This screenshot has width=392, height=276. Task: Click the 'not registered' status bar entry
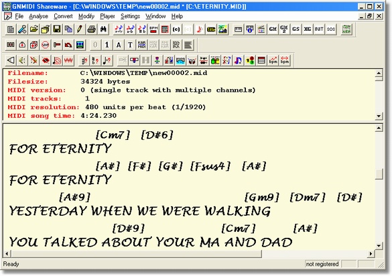click(322, 264)
